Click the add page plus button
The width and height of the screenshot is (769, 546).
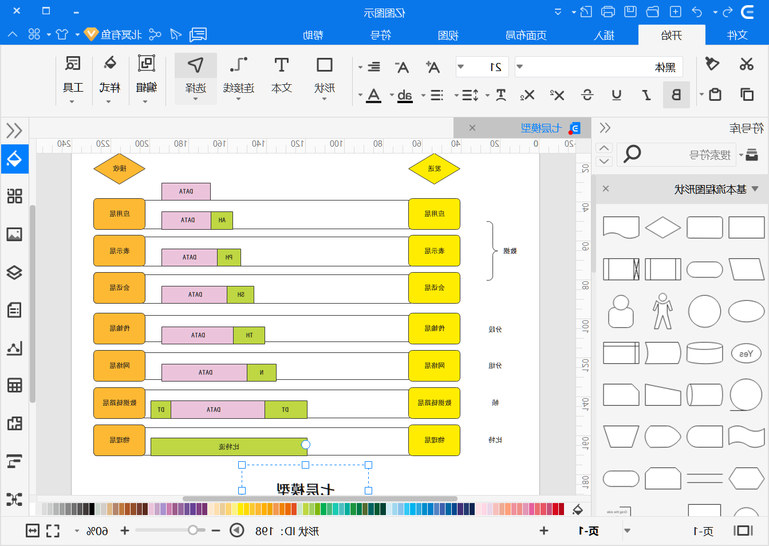pyautogui.click(x=544, y=531)
